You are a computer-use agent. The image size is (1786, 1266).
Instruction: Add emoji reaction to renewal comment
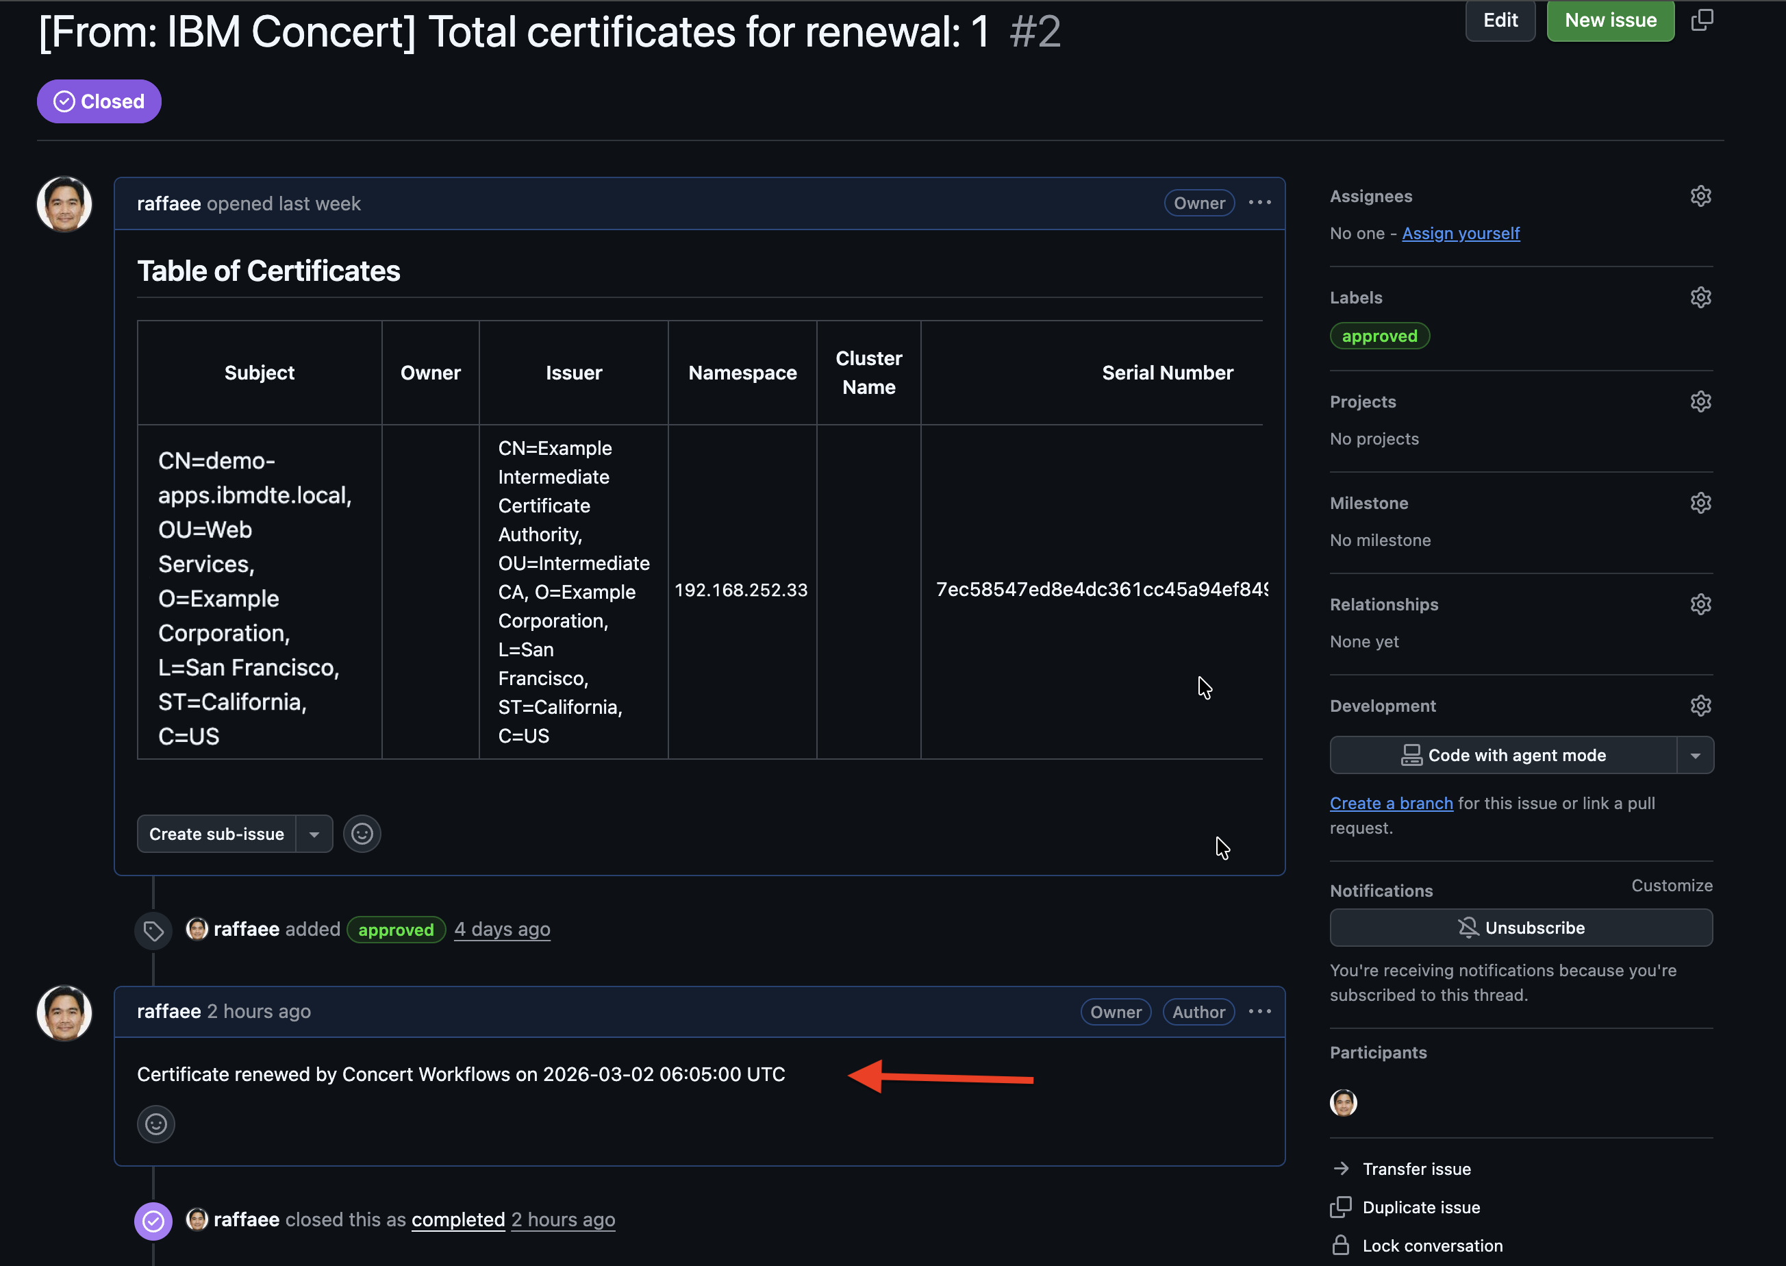[156, 1124]
